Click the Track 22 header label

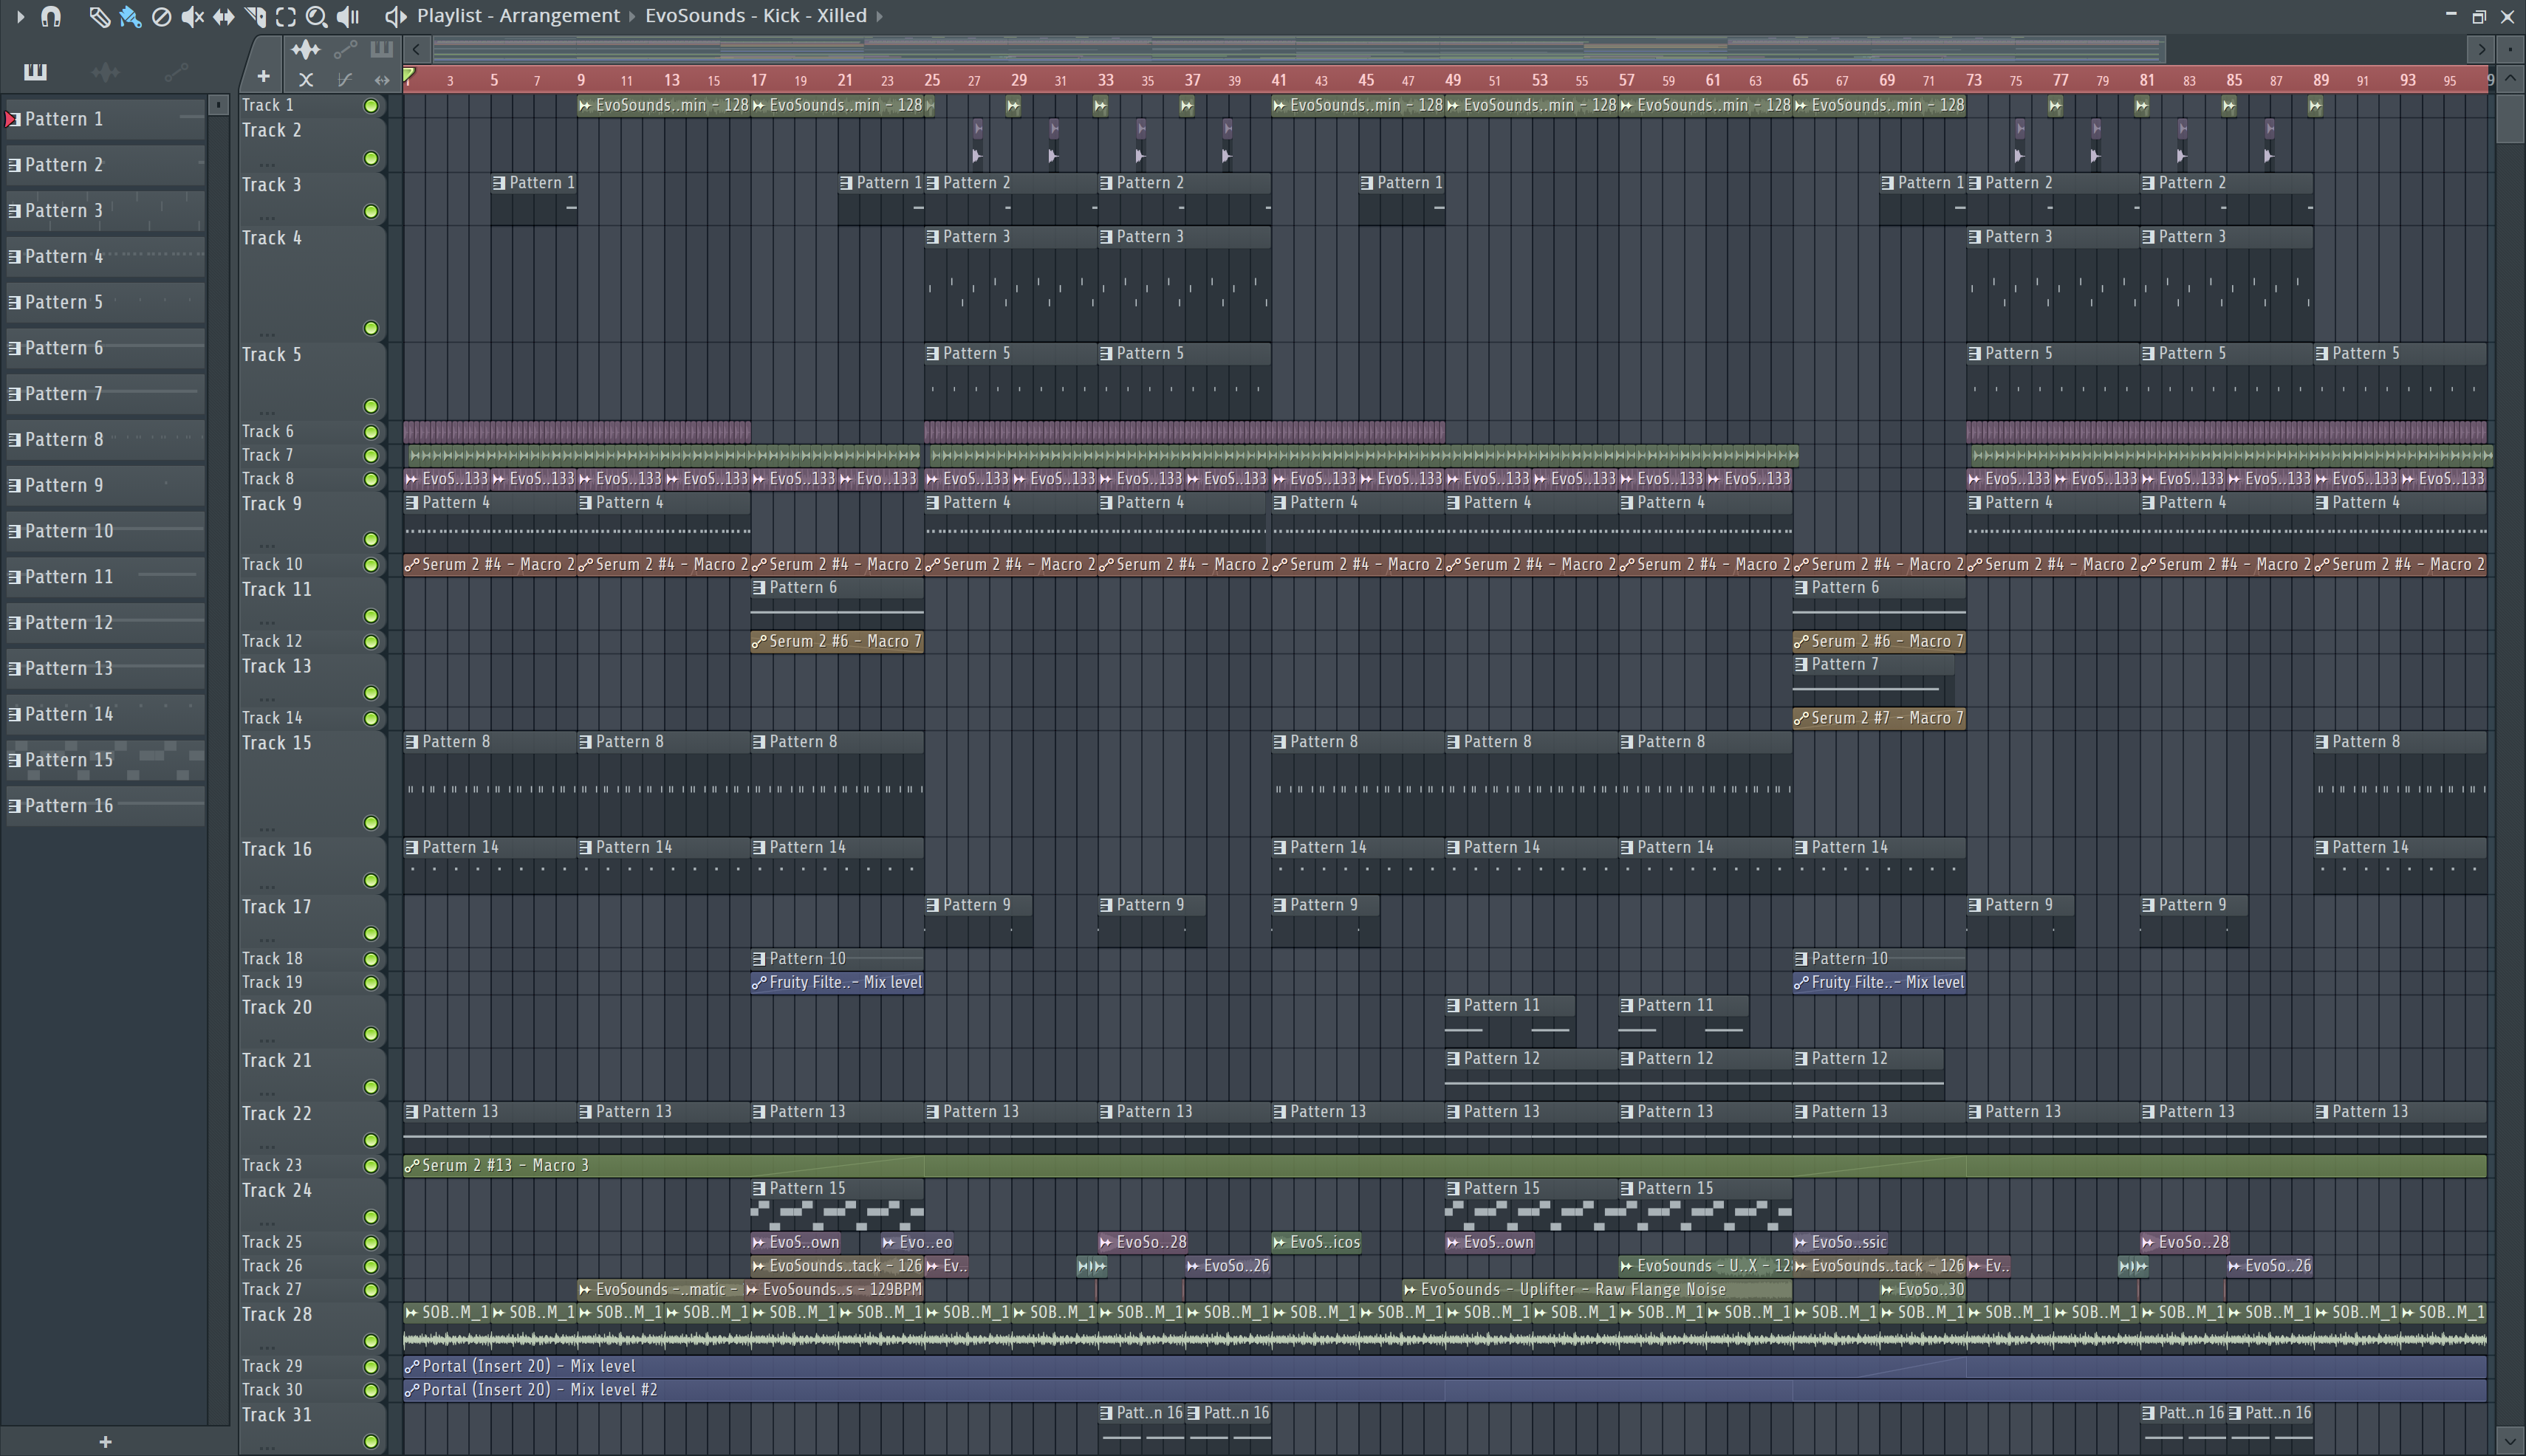tap(277, 1114)
